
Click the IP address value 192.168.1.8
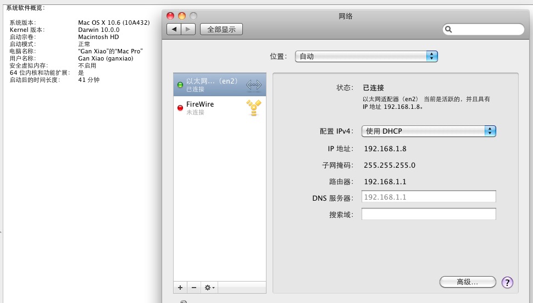[385, 148]
